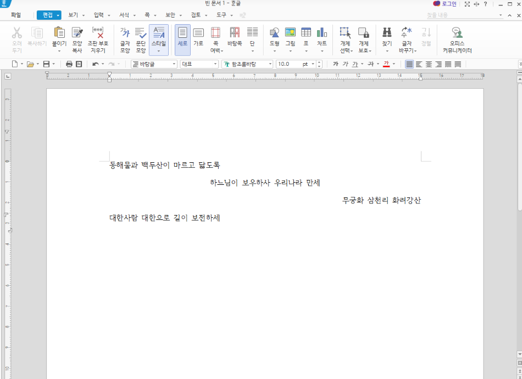This screenshot has width=522, height=379.
Task: Insert a table with 표 icon
Action: click(x=306, y=32)
